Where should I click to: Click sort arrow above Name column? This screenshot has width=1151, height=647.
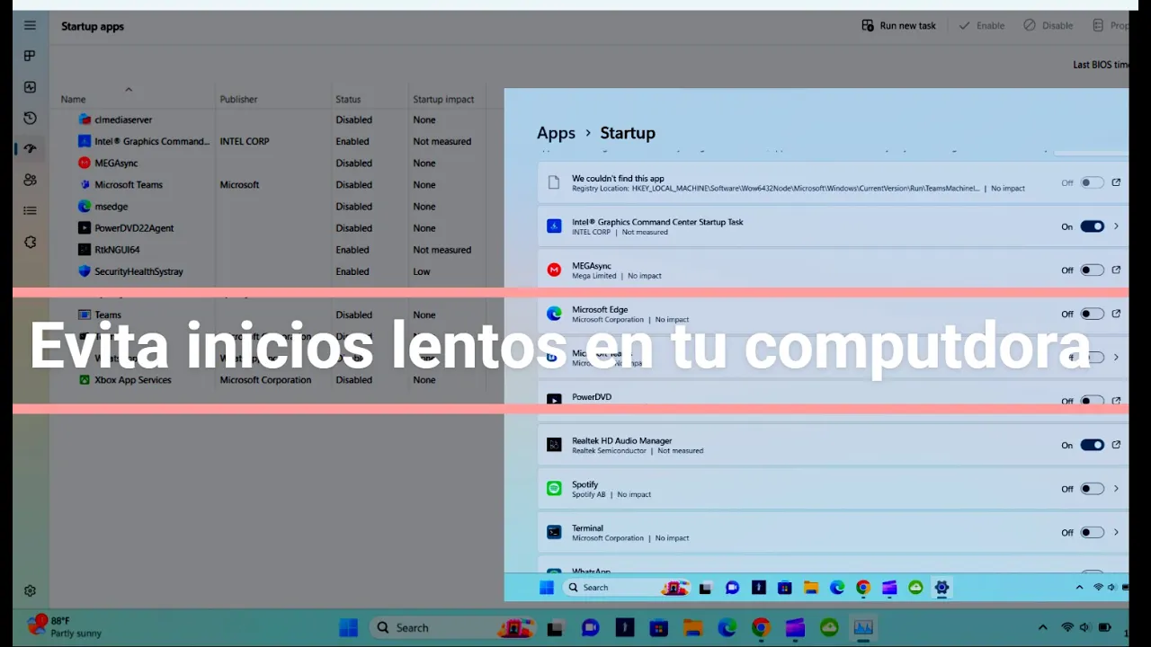(x=129, y=89)
